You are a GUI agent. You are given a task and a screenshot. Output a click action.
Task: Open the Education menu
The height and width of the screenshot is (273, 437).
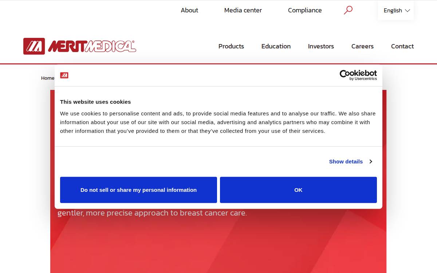[x=276, y=46]
